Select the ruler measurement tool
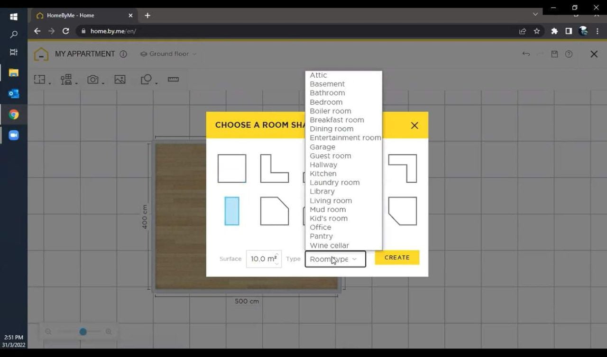607x357 pixels. pos(173,79)
